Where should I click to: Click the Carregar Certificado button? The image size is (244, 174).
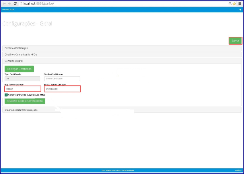coord(19,69)
